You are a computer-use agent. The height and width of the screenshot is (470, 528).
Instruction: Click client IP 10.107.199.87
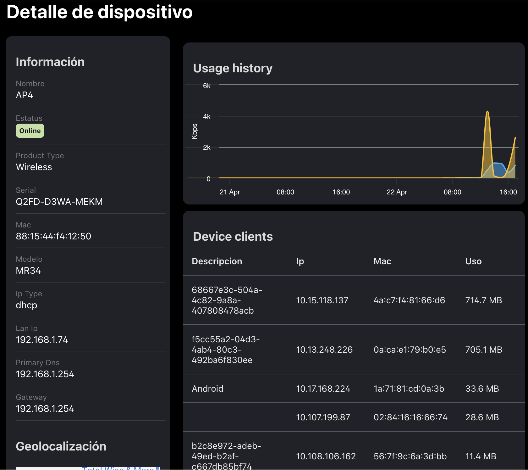[x=323, y=417]
